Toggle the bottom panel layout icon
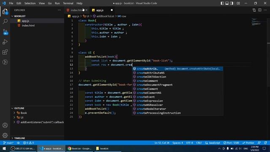The height and width of the screenshot is (152, 270). 227,3
